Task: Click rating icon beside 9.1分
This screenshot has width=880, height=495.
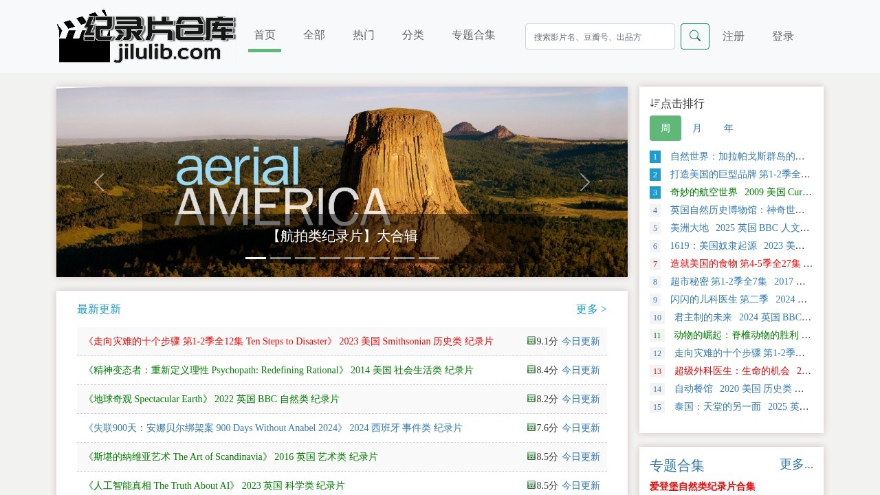Action: [531, 340]
